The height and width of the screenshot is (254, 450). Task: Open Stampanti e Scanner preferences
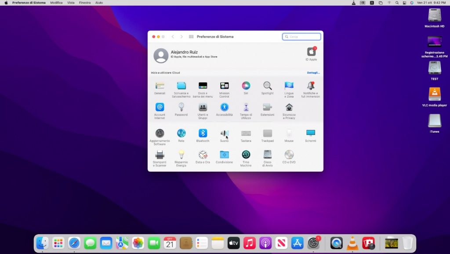coord(160,155)
